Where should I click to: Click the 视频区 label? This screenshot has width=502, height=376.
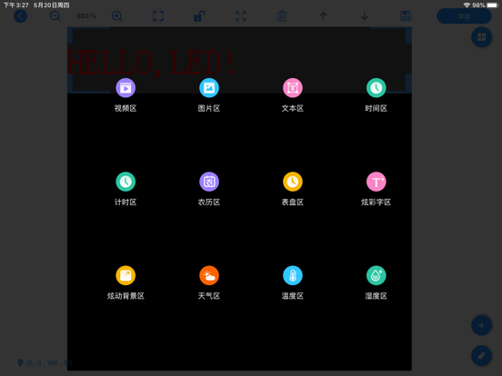click(x=125, y=108)
